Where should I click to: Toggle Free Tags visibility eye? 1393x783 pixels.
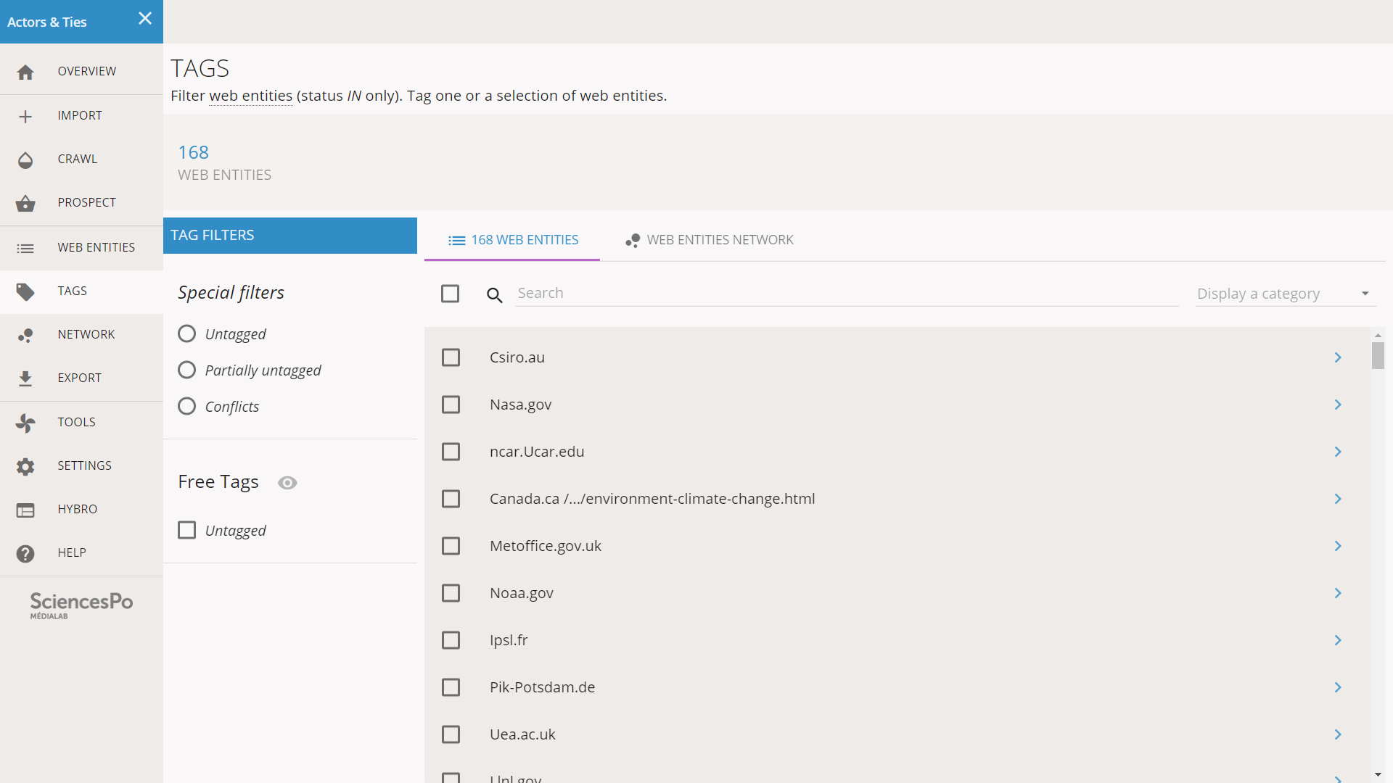(x=287, y=483)
